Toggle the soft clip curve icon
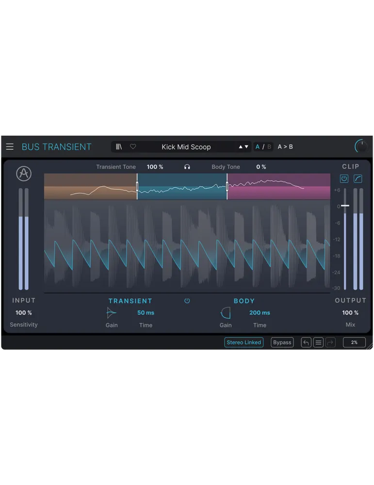The height and width of the screenshot is (485, 374). click(358, 178)
